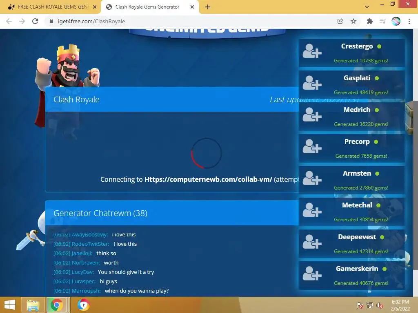Click "Generated 10738 gems!" text
Screen dimensions: 418x313
pos(361,61)
